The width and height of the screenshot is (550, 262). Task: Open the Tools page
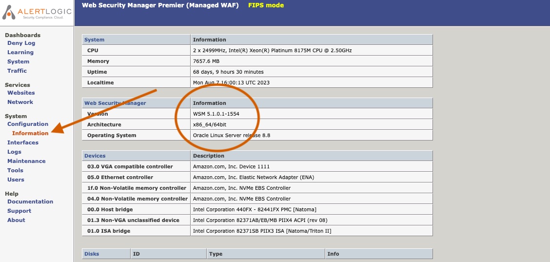tap(15, 170)
